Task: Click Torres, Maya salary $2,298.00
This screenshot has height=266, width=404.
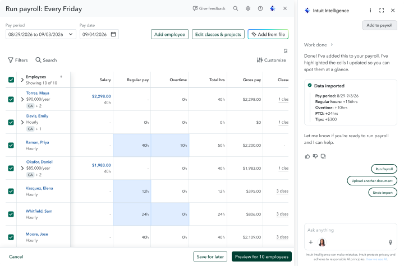Action: [101, 96]
